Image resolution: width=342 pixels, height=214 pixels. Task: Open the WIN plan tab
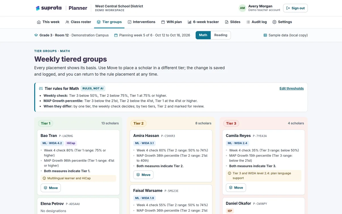pos(171,22)
